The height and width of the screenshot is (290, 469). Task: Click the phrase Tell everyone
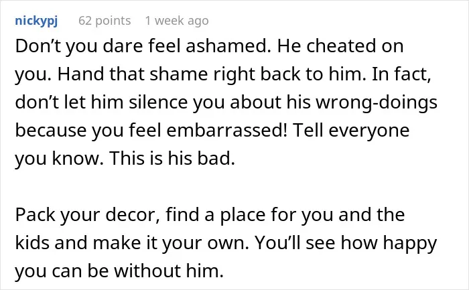pos(351,130)
